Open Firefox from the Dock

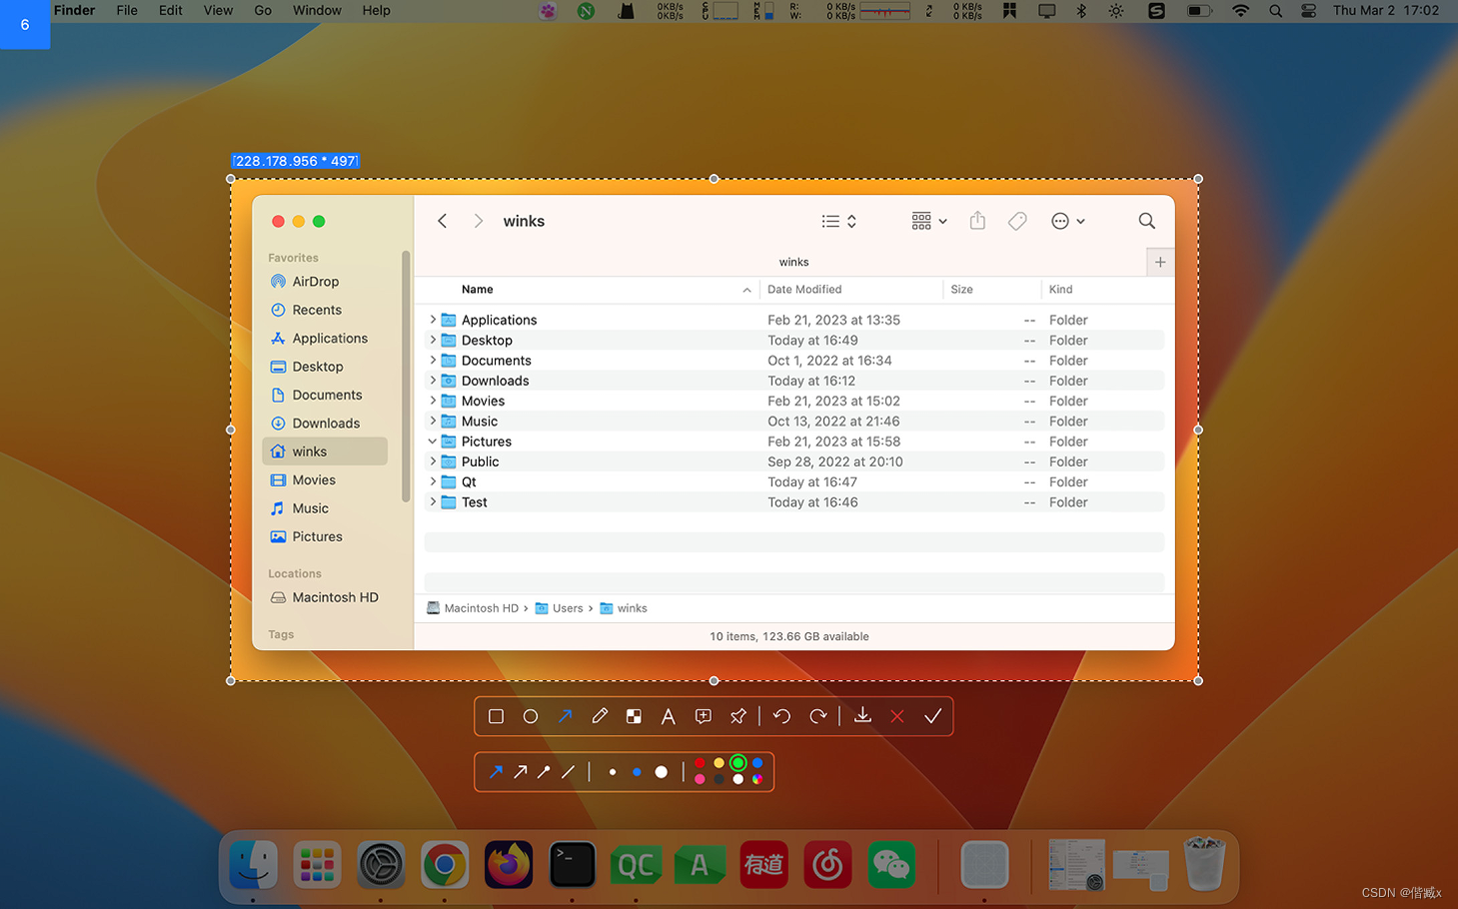[509, 865]
